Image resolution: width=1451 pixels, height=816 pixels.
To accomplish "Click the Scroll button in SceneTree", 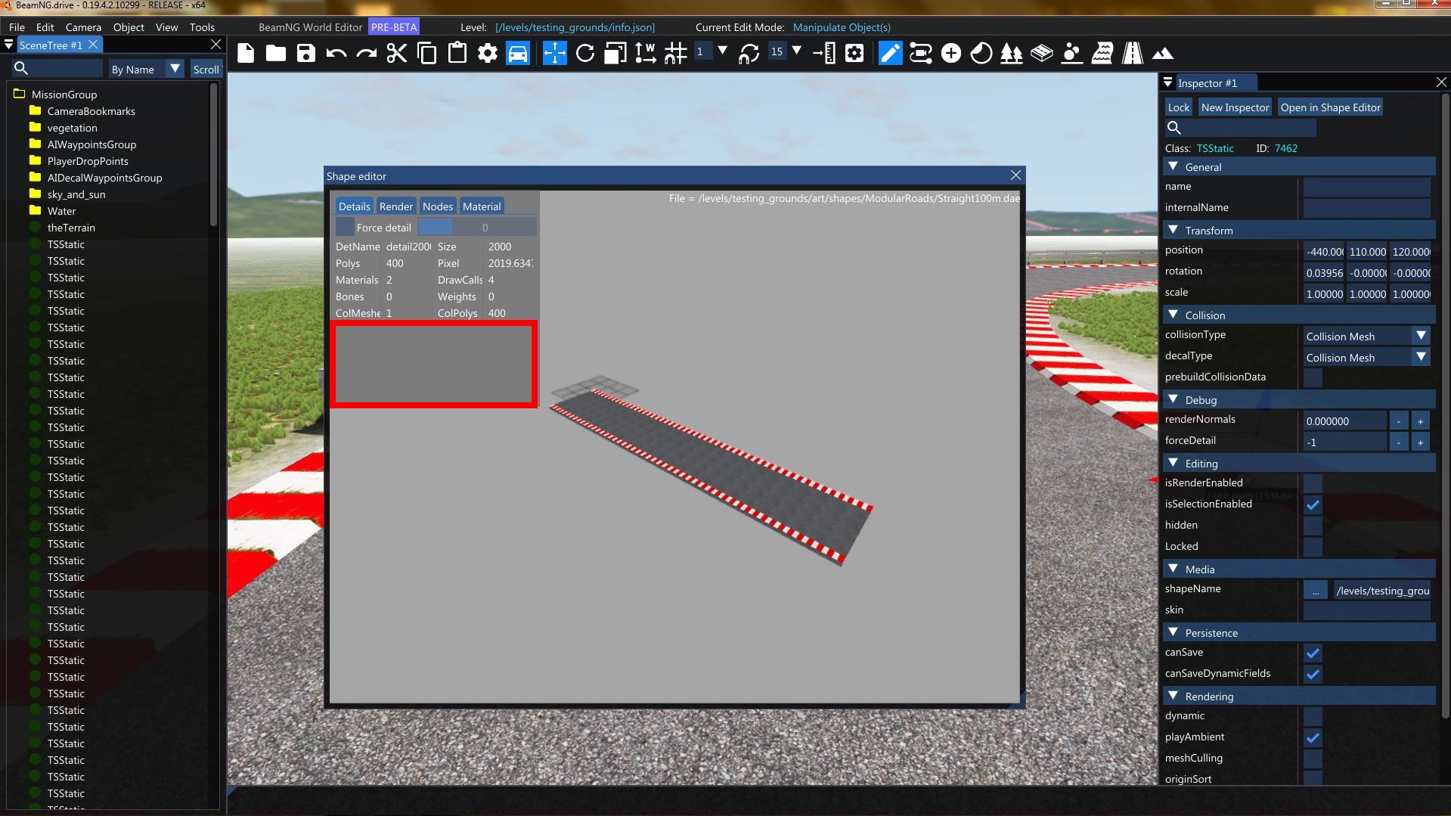I will pyautogui.click(x=206, y=69).
